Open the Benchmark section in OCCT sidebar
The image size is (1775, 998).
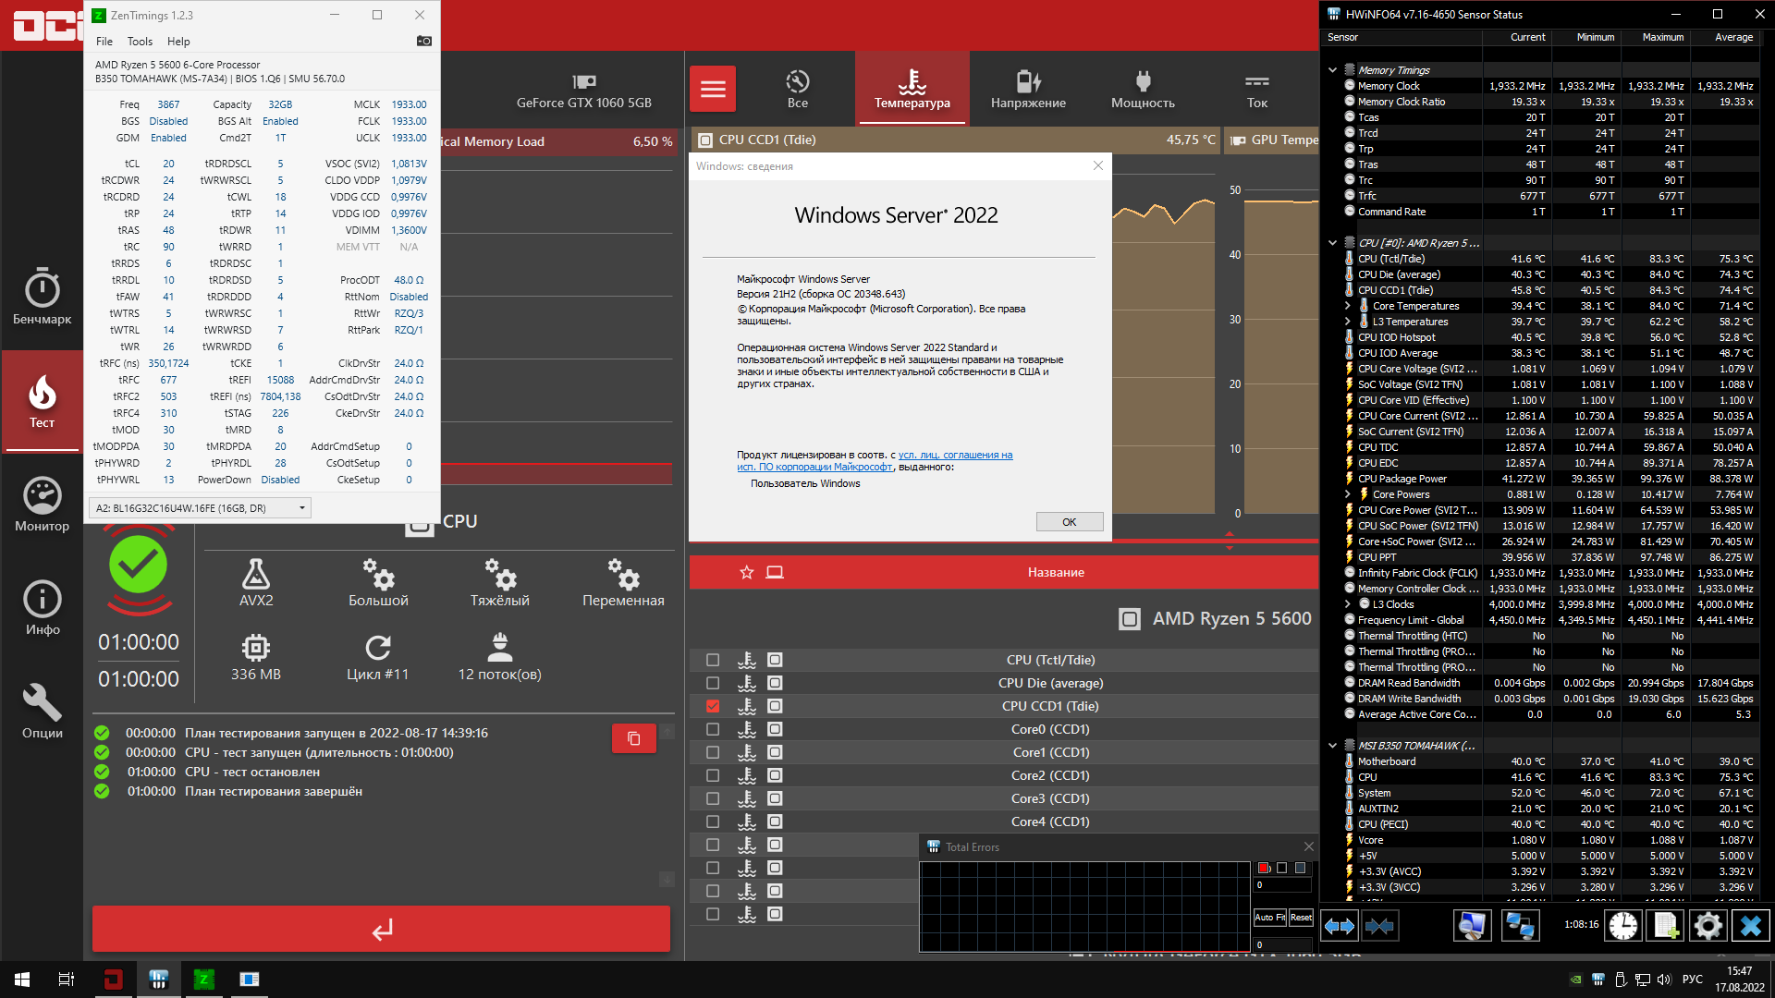[42, 298]
